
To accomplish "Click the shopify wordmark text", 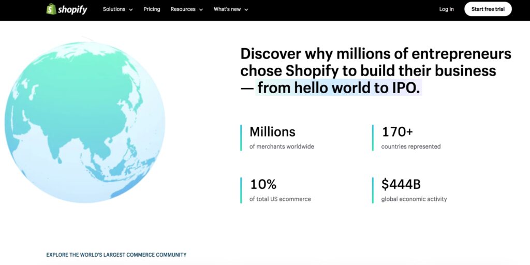I will 72,10.
